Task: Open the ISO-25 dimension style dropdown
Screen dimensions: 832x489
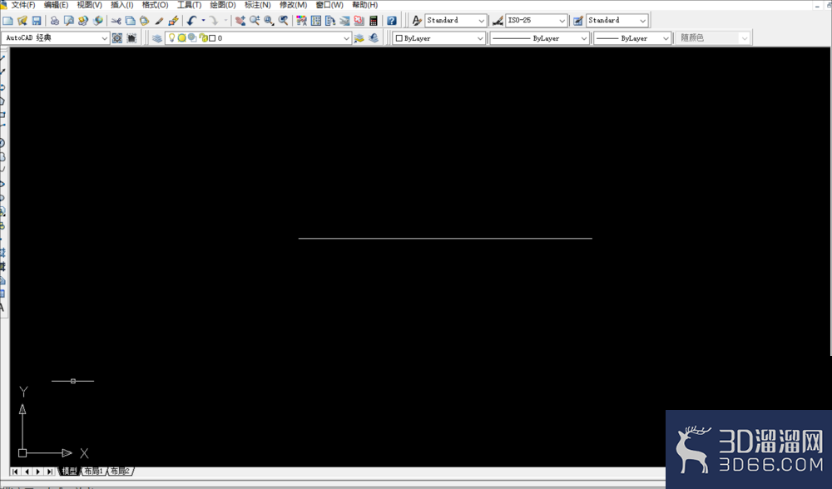Action: [536, 20]
